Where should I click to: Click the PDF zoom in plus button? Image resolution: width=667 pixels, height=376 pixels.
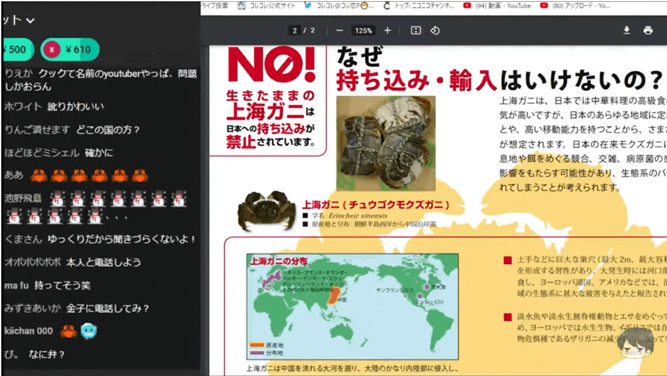pos(387,30)
